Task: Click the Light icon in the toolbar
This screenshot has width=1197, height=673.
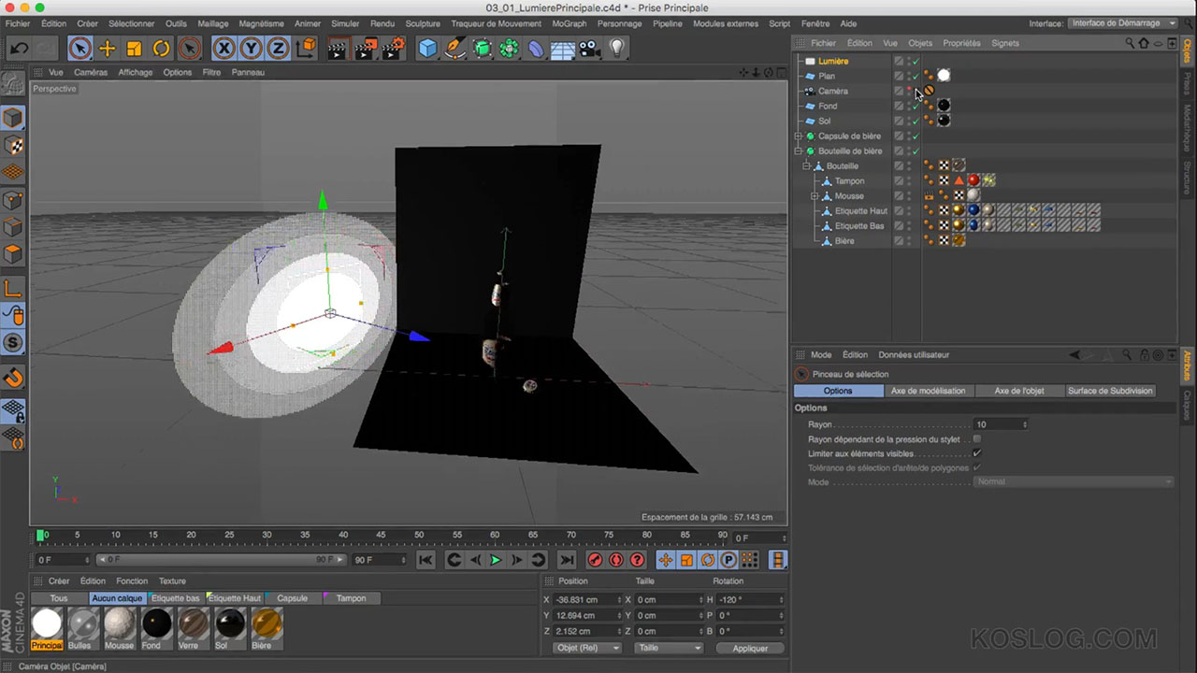Action: click(x=617, y=49)
